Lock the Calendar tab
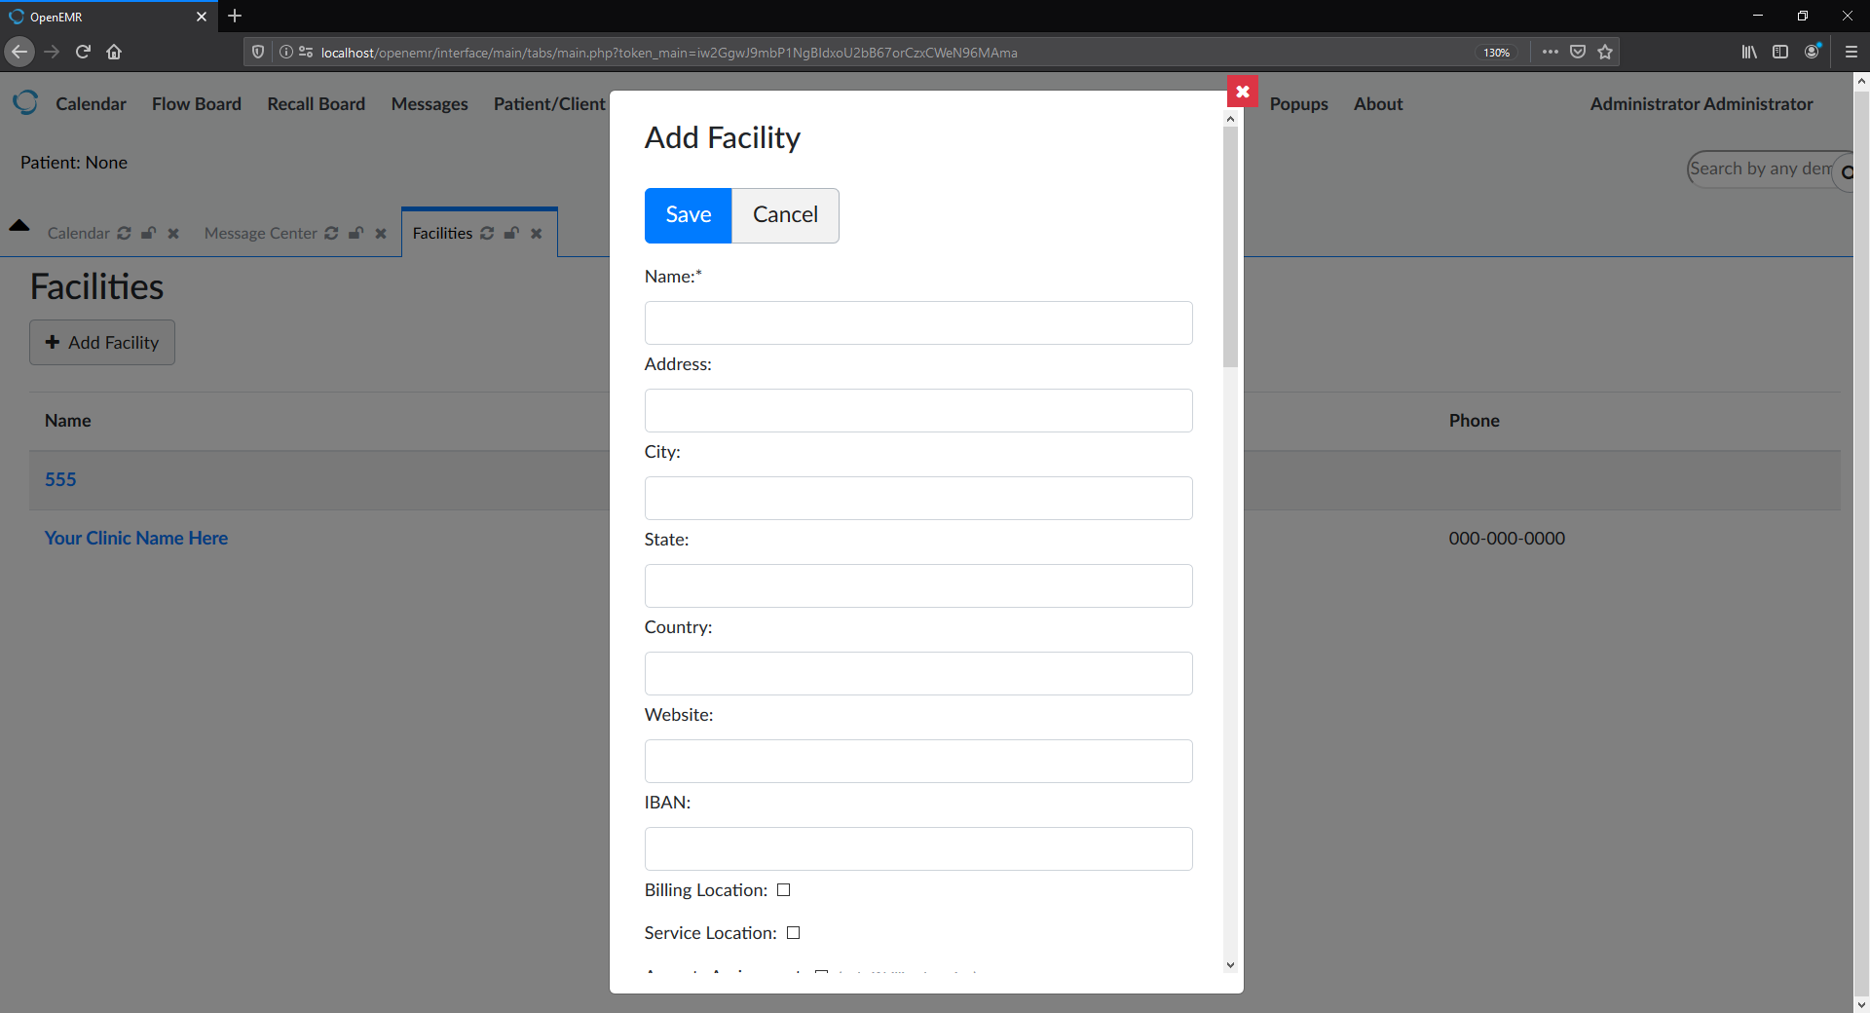The height and width of the screenshot is (1013, 1870). tap(147, 233)
